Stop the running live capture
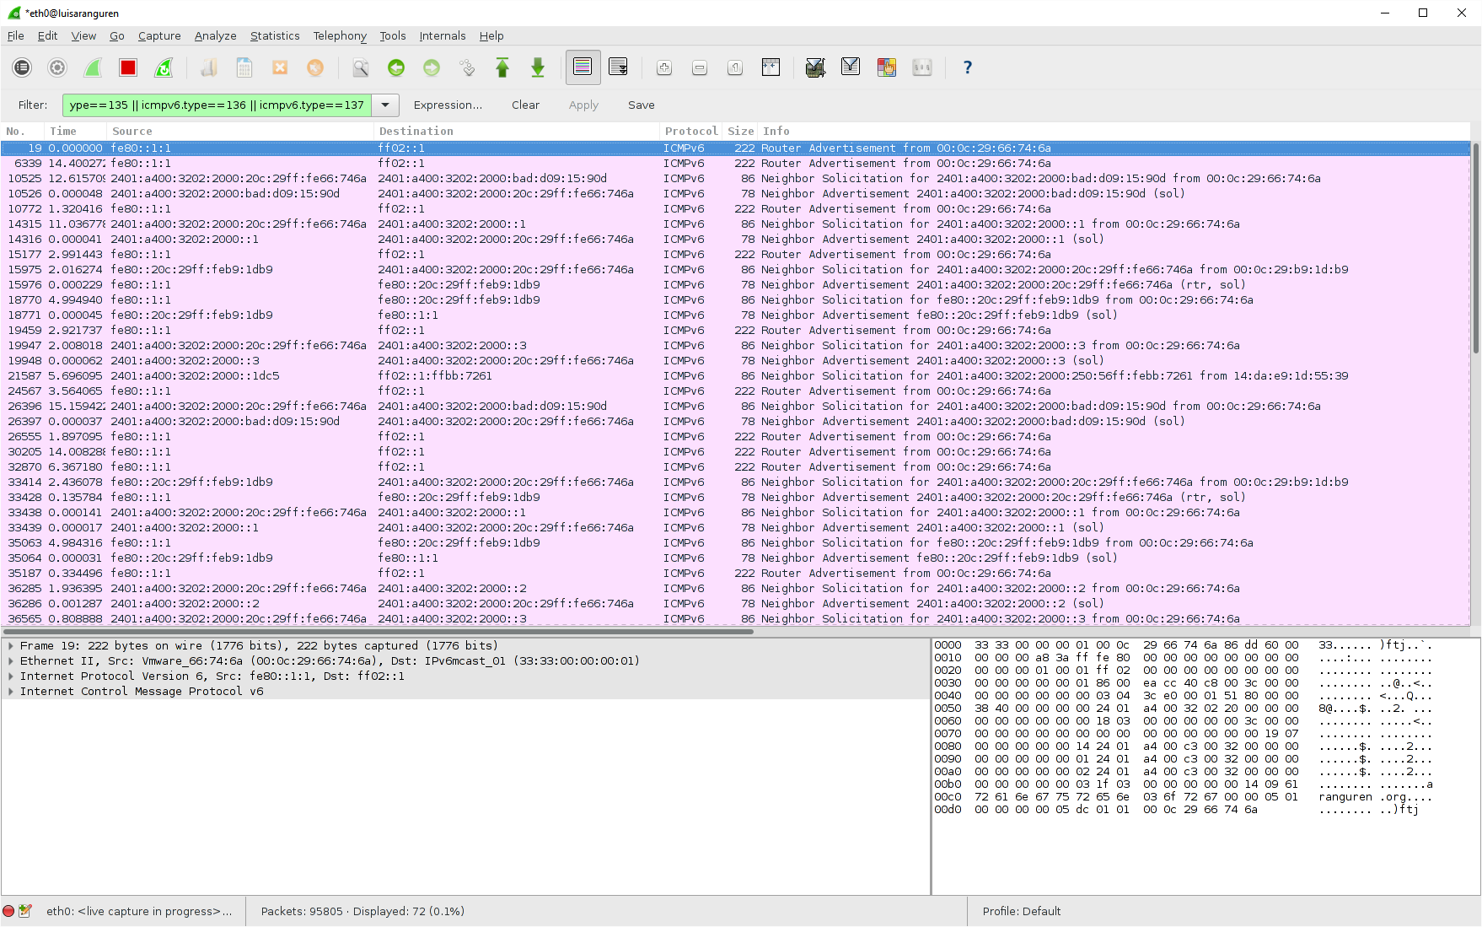 point(128,67)
